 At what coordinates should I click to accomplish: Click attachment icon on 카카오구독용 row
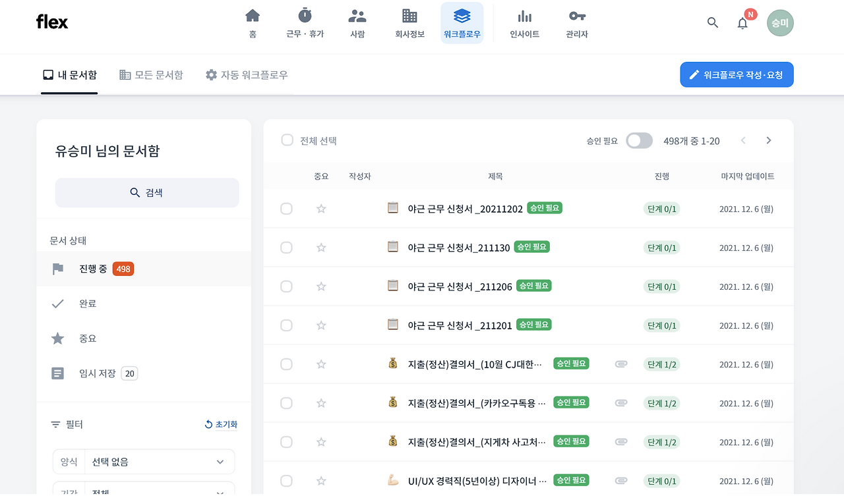pyautogui.click(x=621, y=402)
